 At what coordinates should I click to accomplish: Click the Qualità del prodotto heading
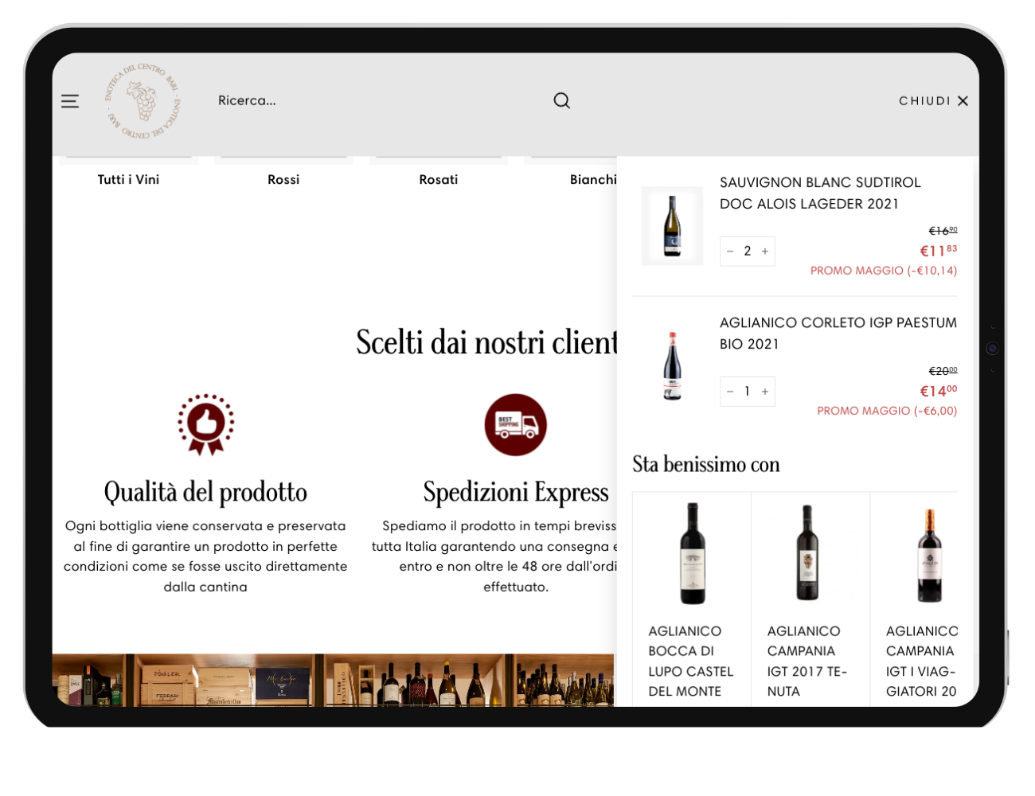[x=205, y=493]
